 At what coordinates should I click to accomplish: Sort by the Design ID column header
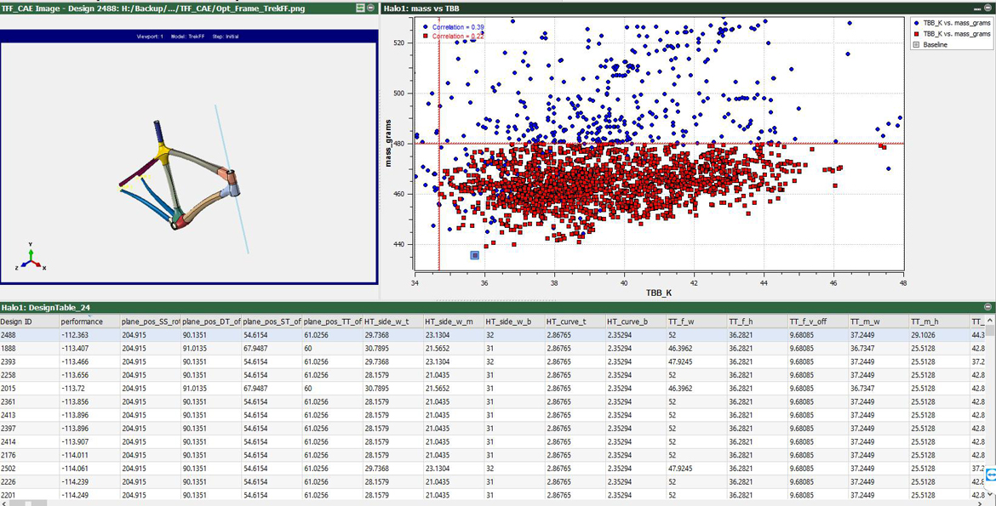tap(17, 321)
